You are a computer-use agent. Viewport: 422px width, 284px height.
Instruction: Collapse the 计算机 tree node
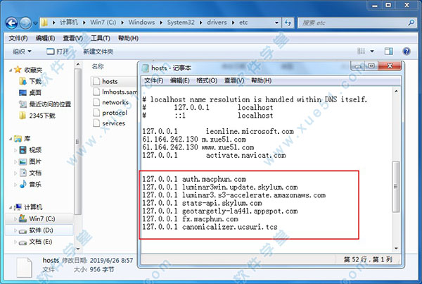tap(11, 207)
